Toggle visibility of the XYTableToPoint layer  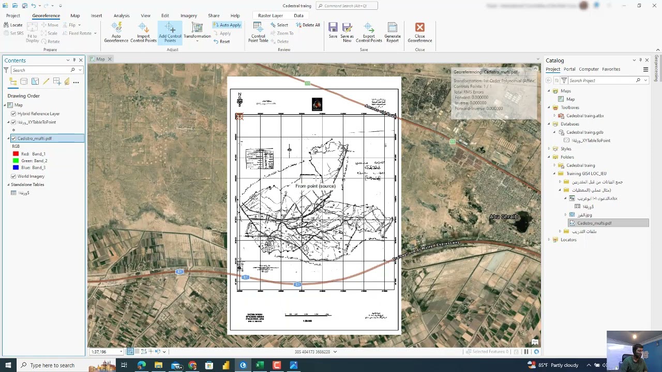coord(13,122)
